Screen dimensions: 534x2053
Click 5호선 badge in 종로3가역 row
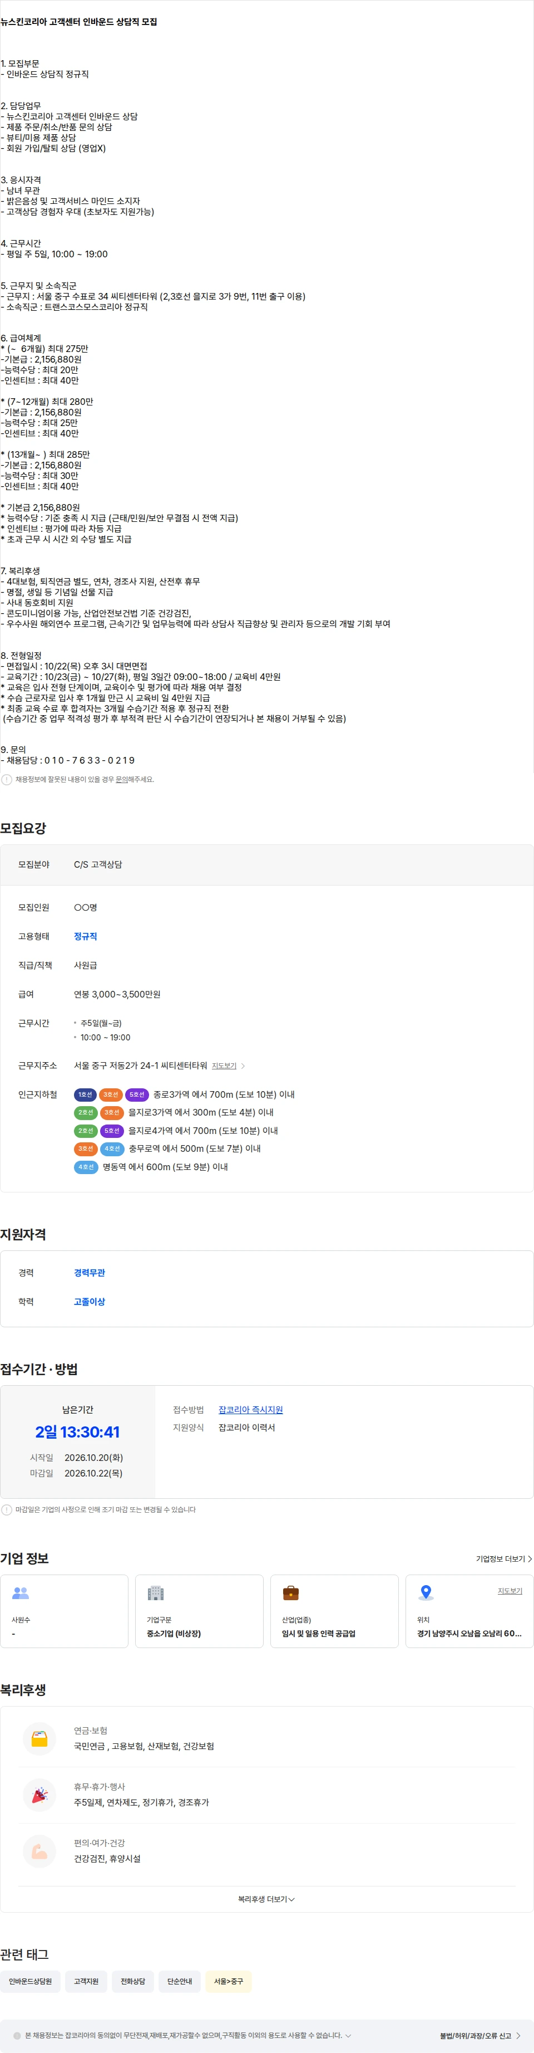[x=137, y=1095]
